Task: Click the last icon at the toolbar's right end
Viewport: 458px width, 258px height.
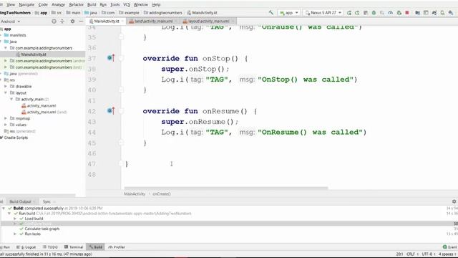Action: (x=451, y=13)
